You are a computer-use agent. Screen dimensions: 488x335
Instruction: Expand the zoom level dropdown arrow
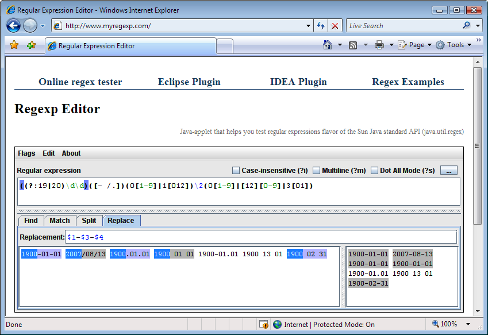coord(468,324)
